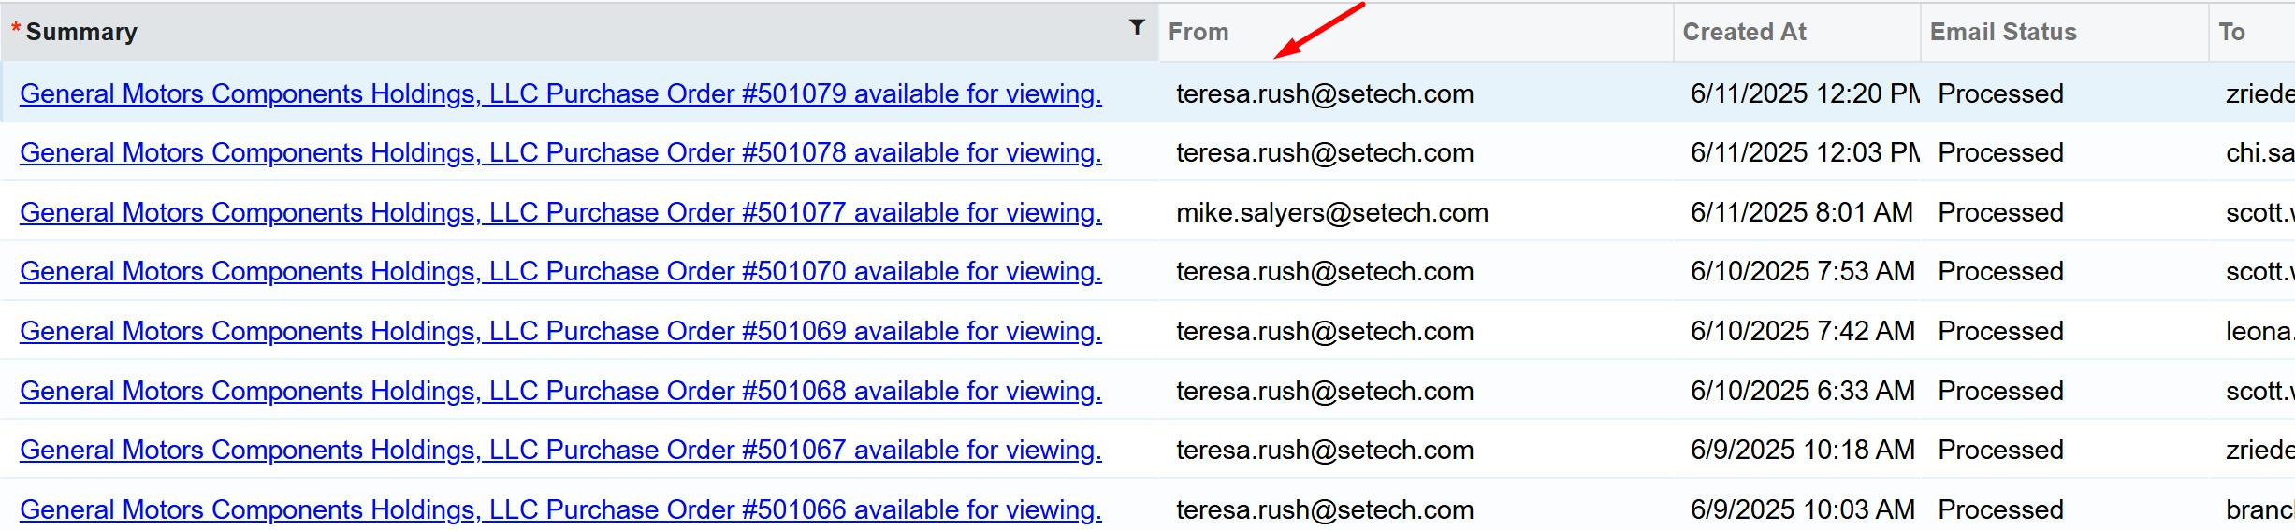This screenshot has width=2295, height=530.
Task: Select the 6/9/2025 10:18 AM date cell
Action: [x=1802, y=450]
